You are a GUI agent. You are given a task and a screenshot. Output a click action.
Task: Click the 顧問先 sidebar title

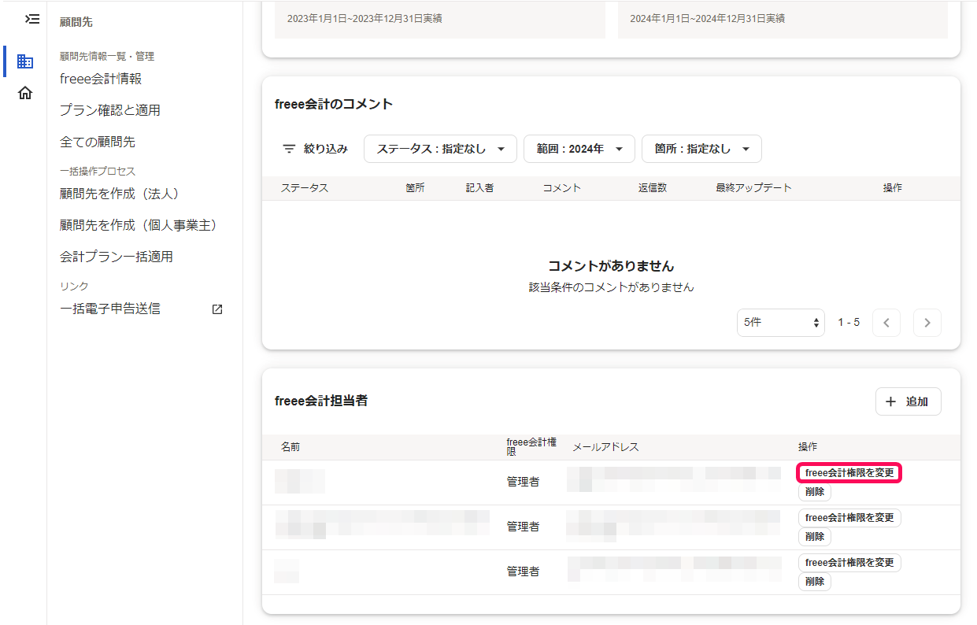pyautogui.click(x=76, y=22)
